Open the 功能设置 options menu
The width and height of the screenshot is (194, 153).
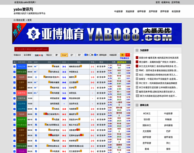tap(113, 55)
